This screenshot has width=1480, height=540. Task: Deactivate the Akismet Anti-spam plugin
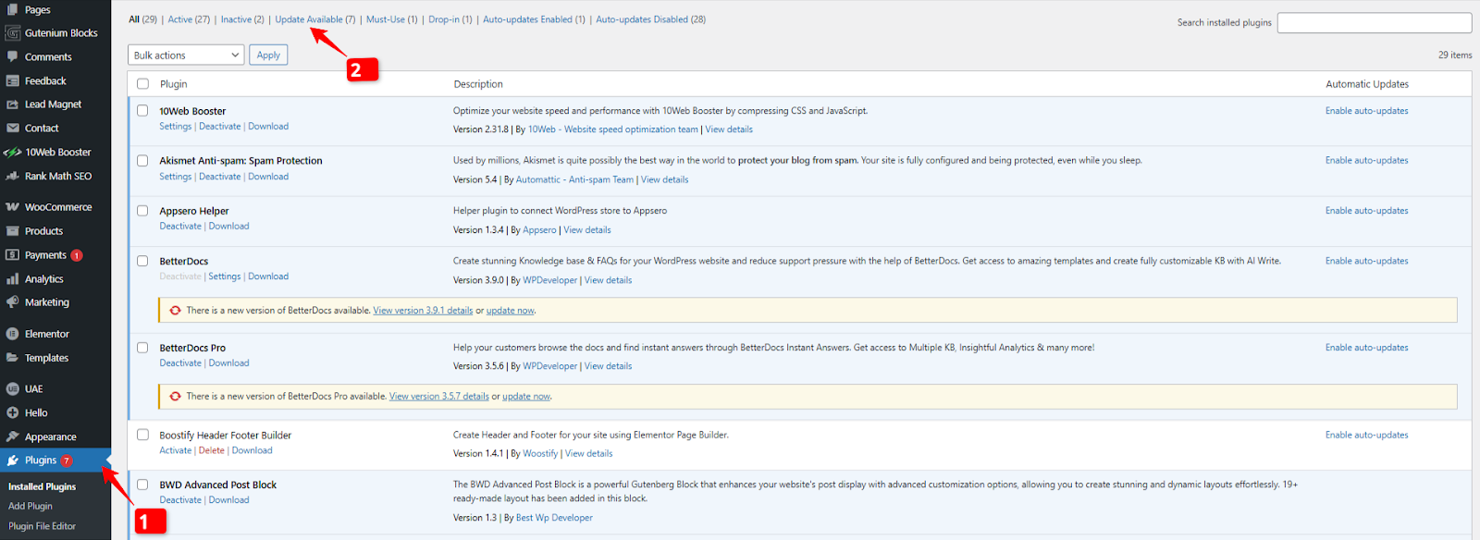click(x=220, y=177)
